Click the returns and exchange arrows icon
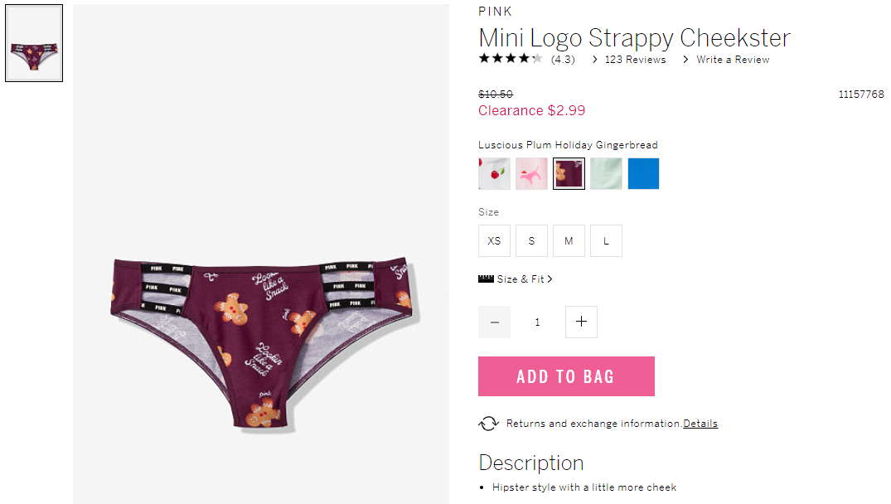 tap(488, 424)
